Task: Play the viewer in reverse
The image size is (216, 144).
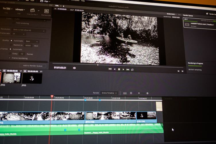Action: pyautogui.click(x=115, y=69)
